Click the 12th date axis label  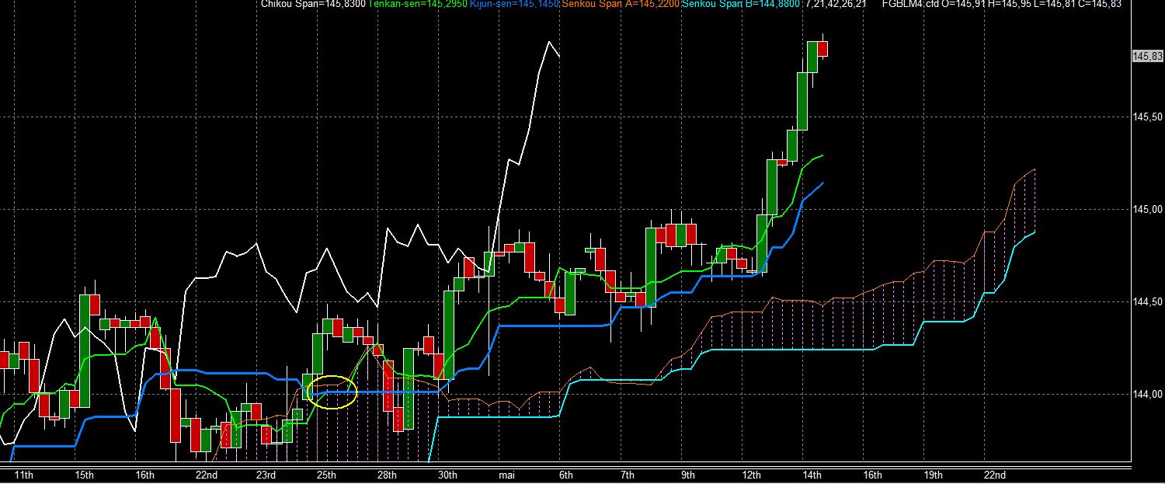tap(751, 475)
